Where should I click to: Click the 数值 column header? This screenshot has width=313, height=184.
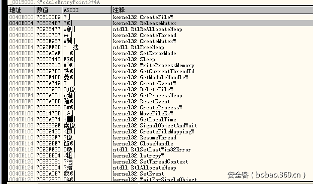(49, 10)
